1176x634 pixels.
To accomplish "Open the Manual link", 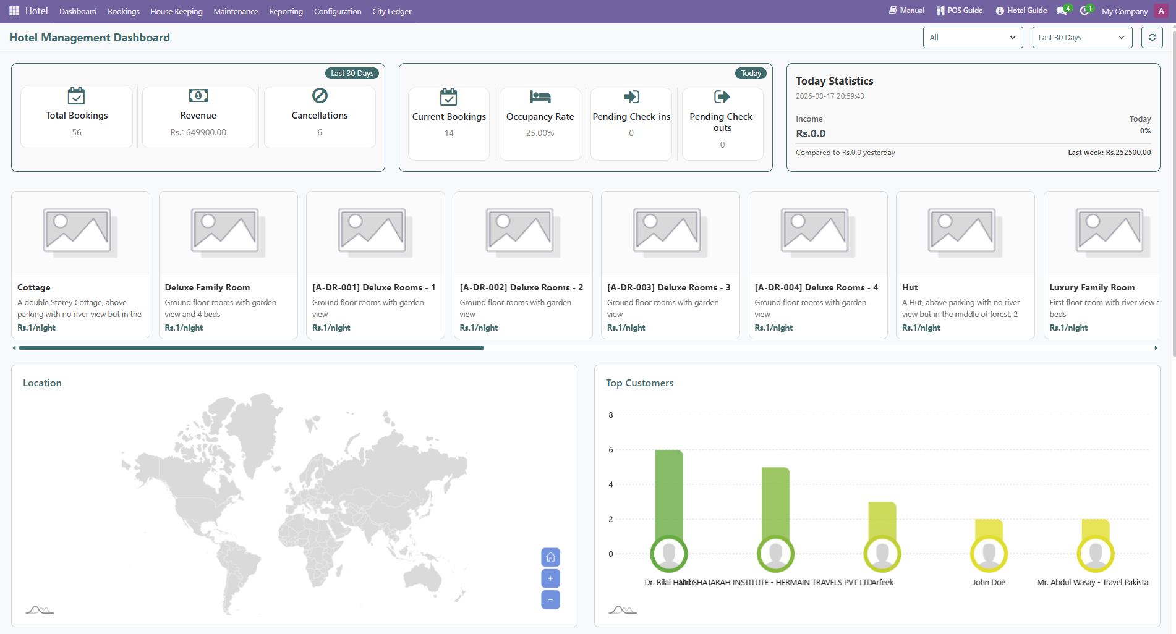I will [x=906, y=11].
